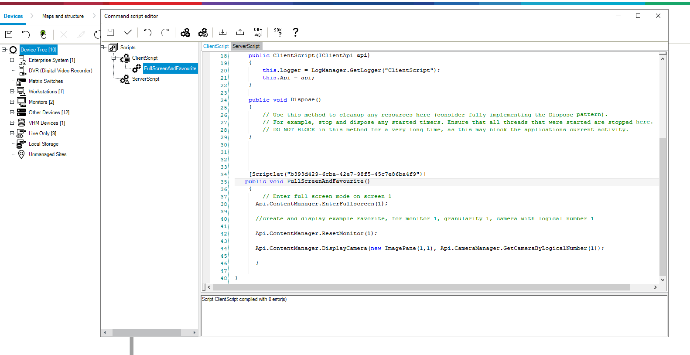Expand the Other Devices tree node
Image resolution: width=690 pixels, height=355 pixels.
click(12, 113)
